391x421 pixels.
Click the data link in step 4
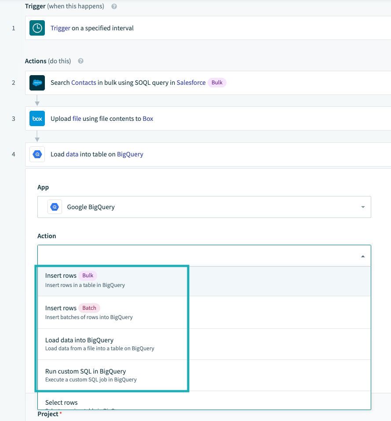tap(72, 154)
